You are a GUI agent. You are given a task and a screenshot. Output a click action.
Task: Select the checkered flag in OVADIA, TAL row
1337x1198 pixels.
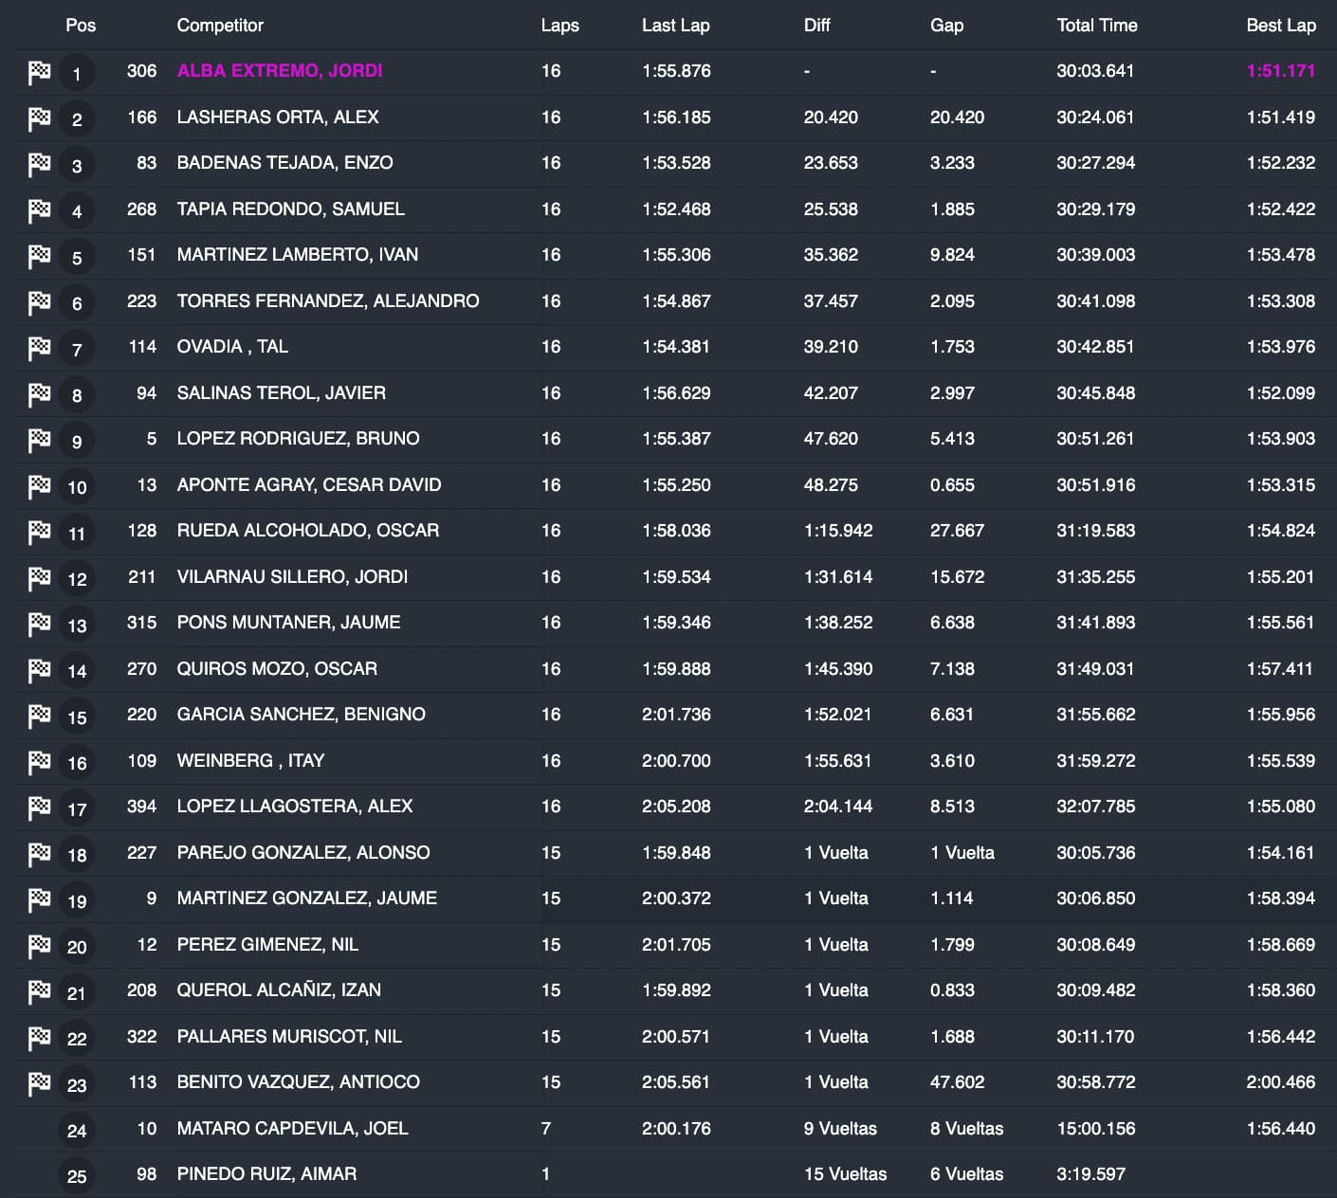39,348
